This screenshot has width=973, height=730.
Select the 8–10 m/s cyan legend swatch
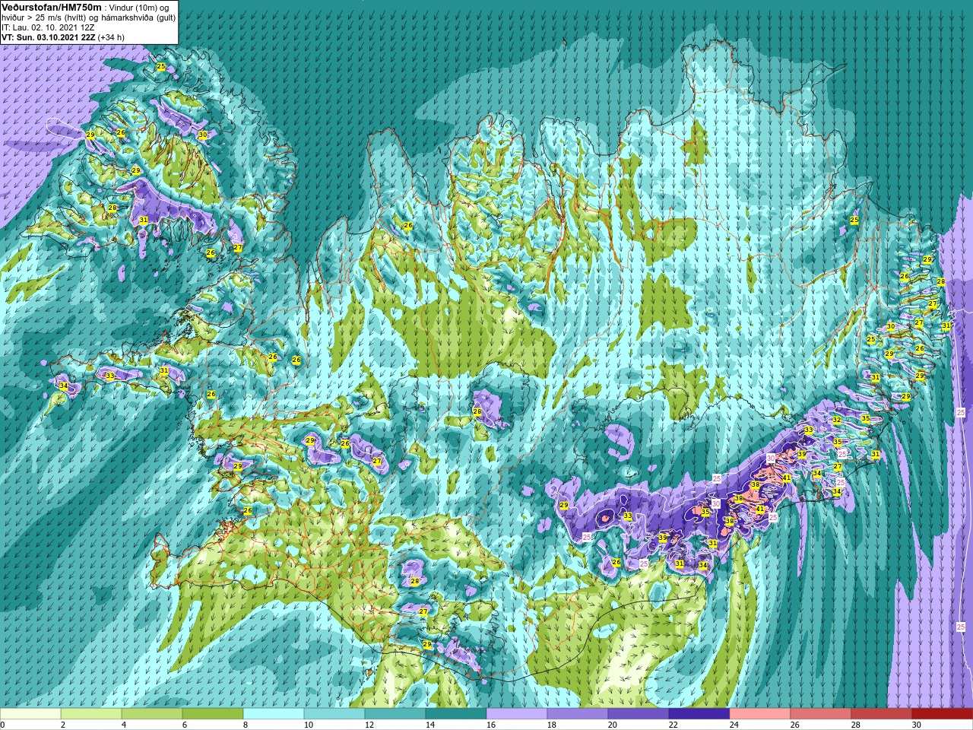pos(274,714)
